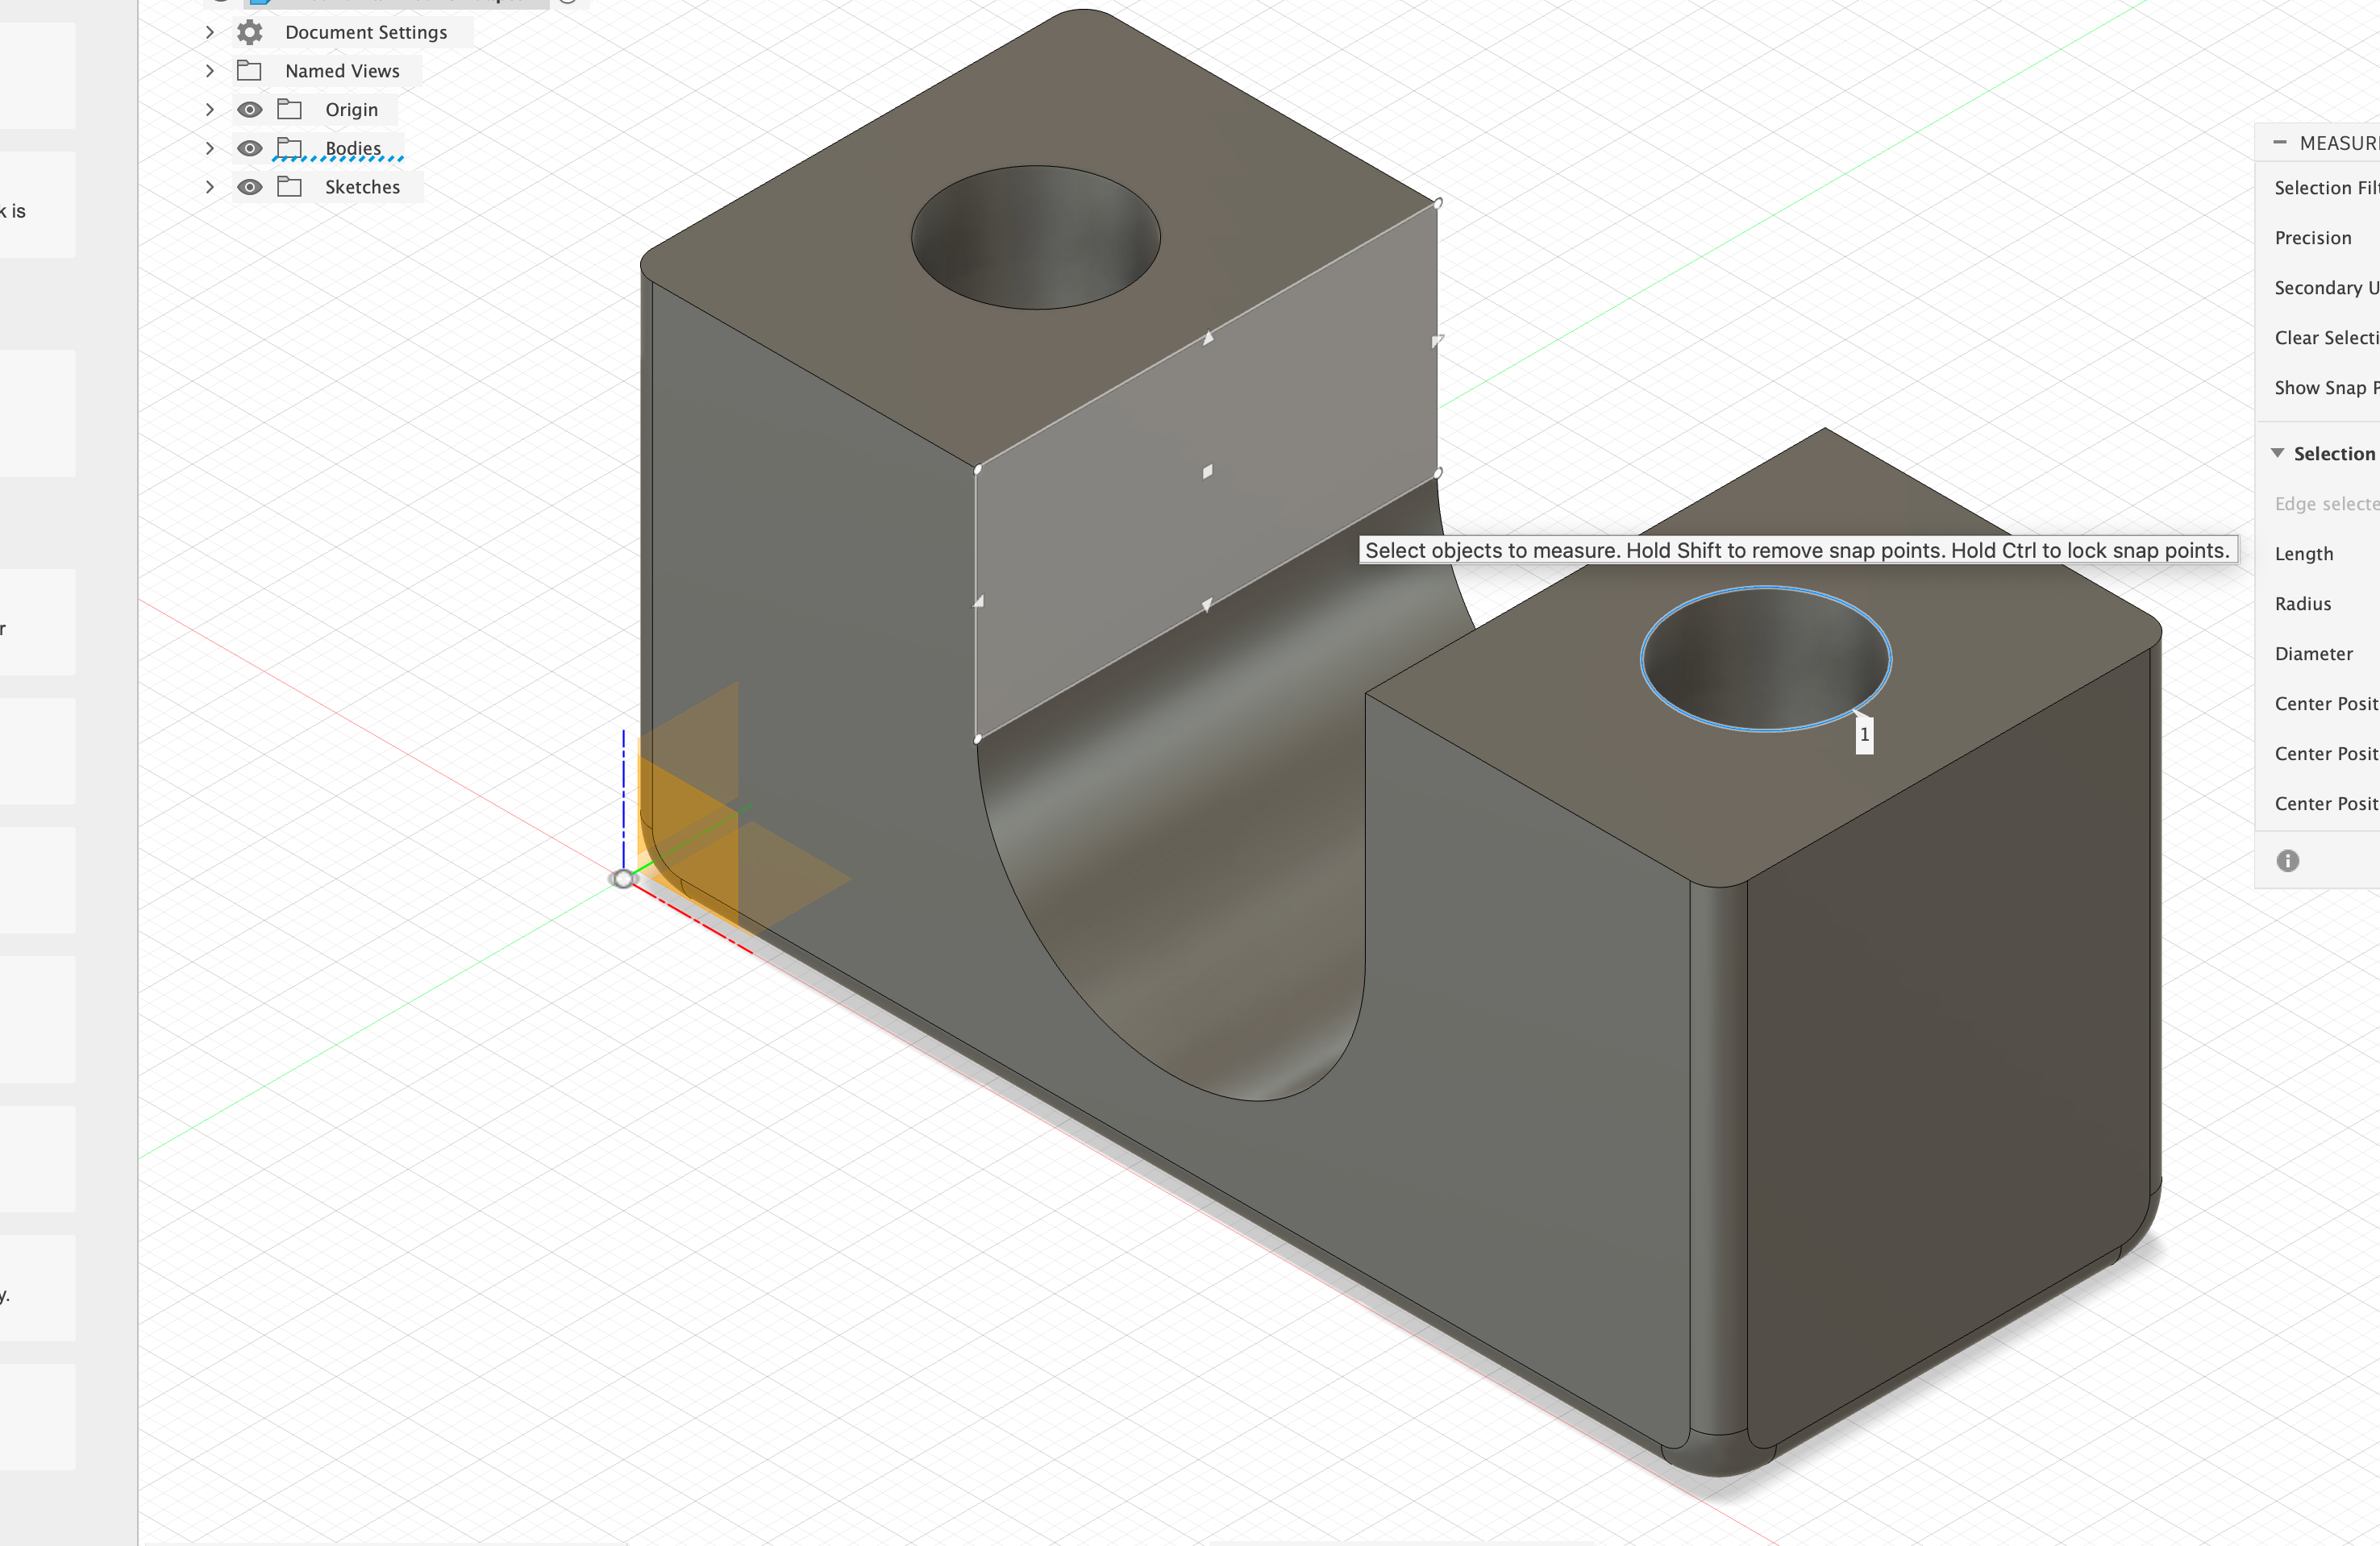This screenshot has width=2380, height=1546.
Task: Click the Document Settings gear icon
Action: (x=250, y=32)
